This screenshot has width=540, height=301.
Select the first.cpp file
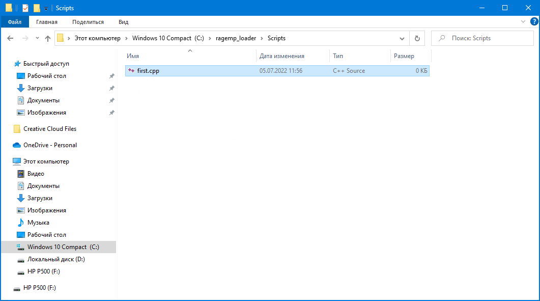tap(277, 71)
